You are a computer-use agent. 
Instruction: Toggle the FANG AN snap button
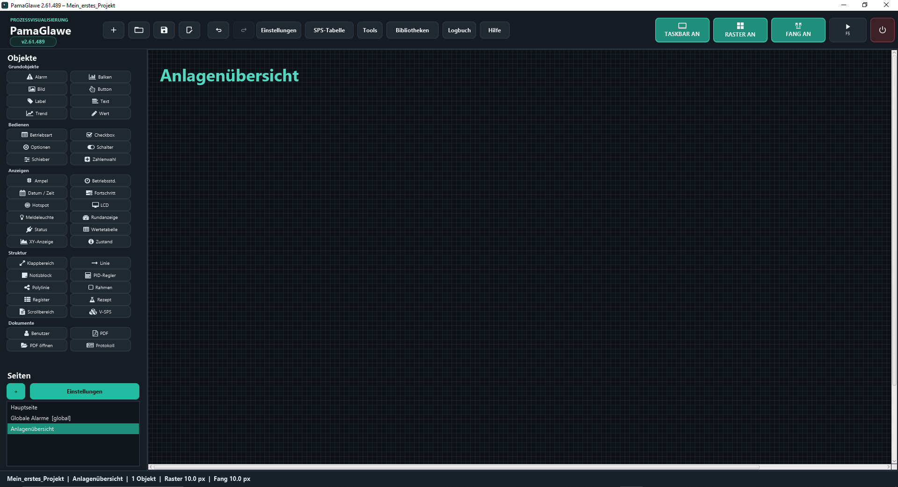pyautogui.click(x=798, y=30)
